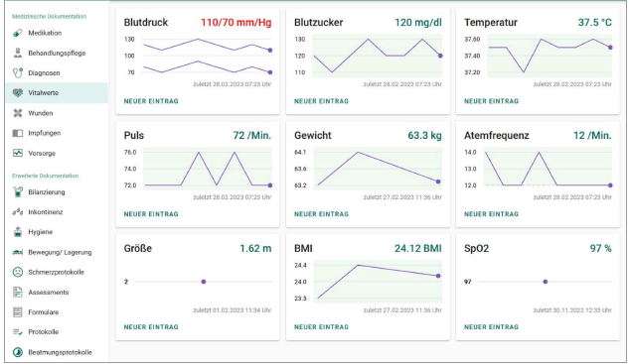Click NEUER EINTRAG in Temperatur card
Screen dimensions: 629x364
click(492, 101)
